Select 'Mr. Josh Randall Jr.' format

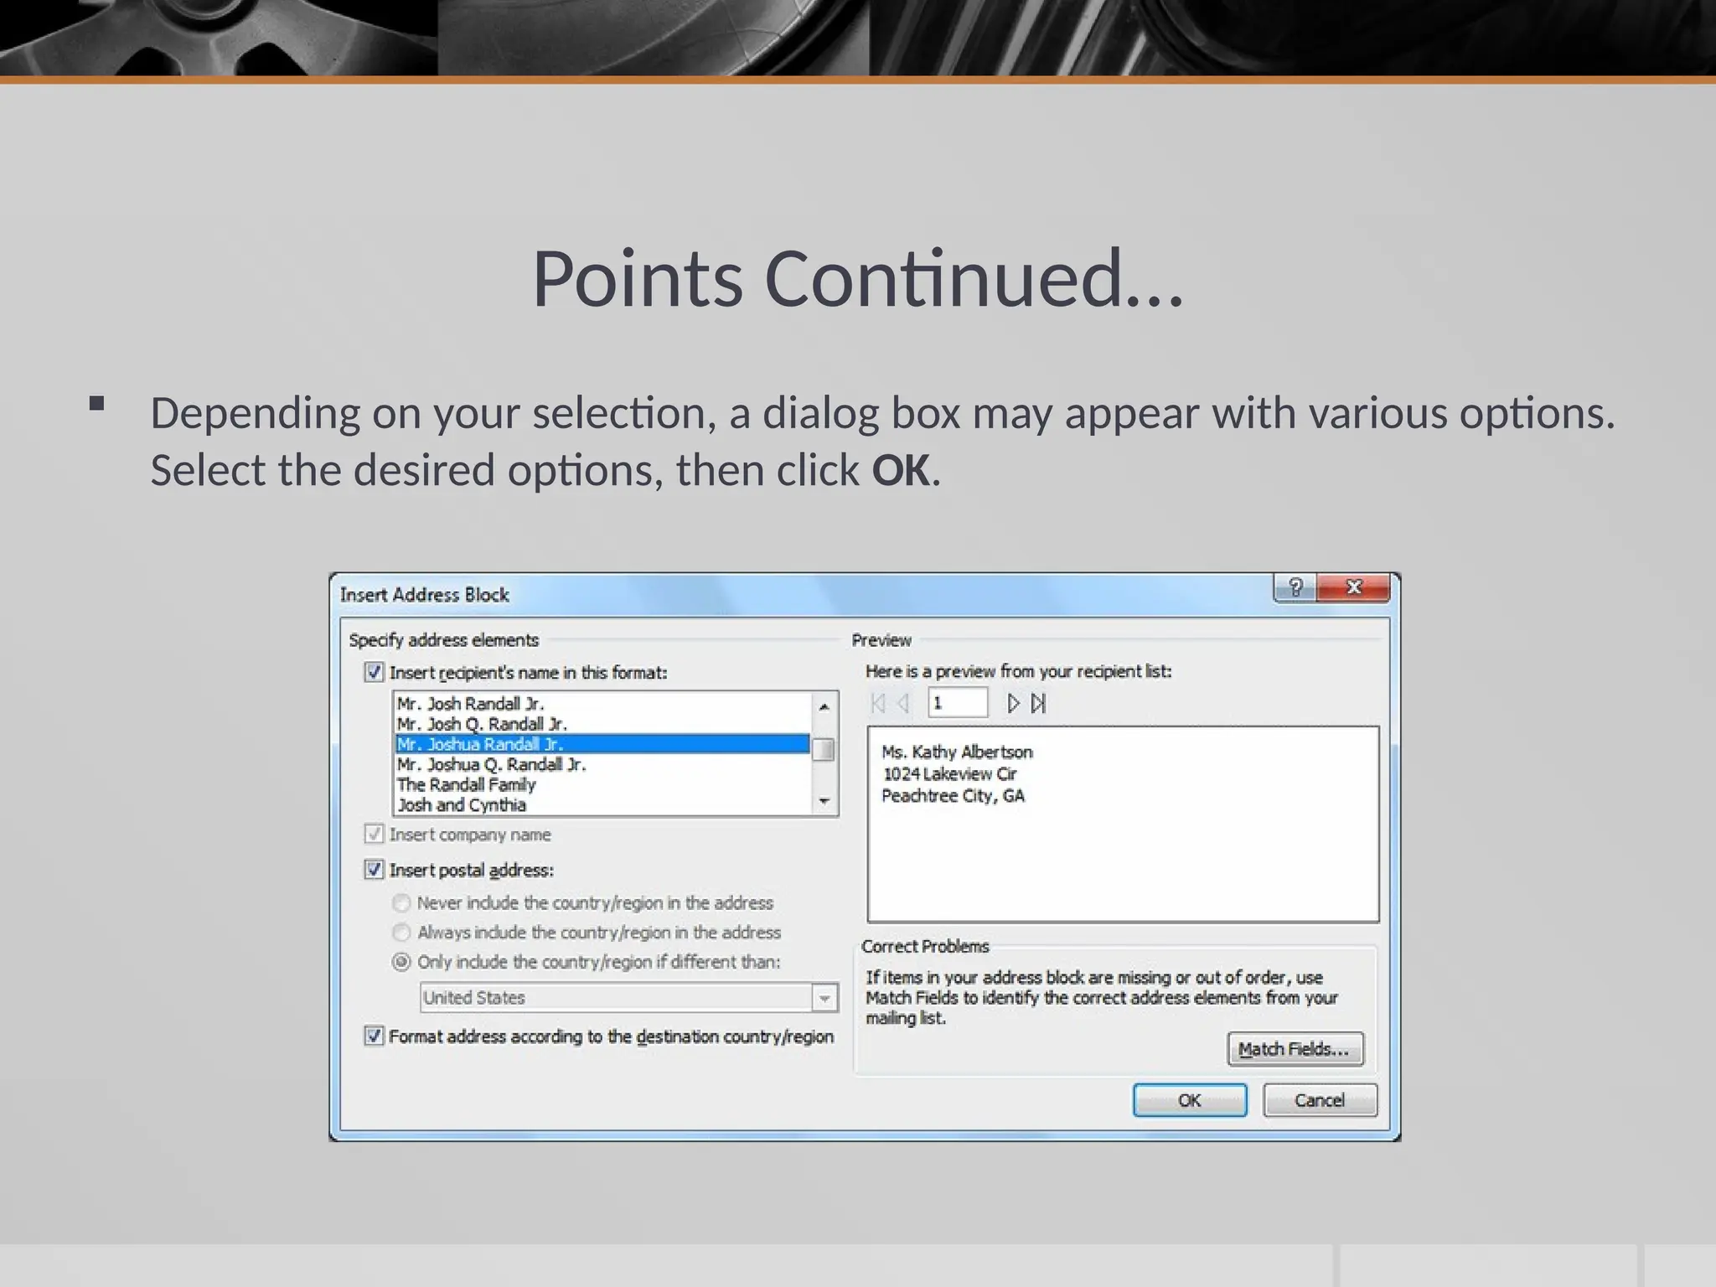coord(602,704)
